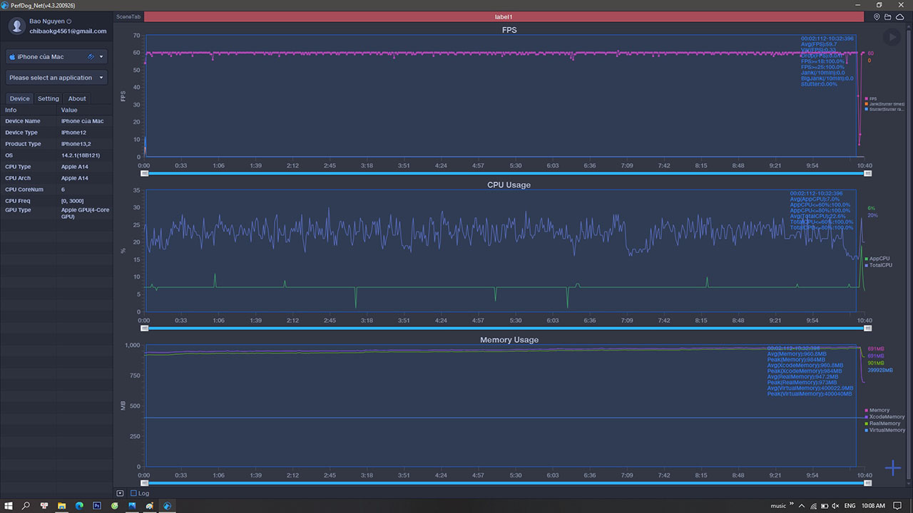The width and height of the screenshot is (913, 513).
Task: Click the Memory Usage timeline right slider handle
Action: click(867, 483)
